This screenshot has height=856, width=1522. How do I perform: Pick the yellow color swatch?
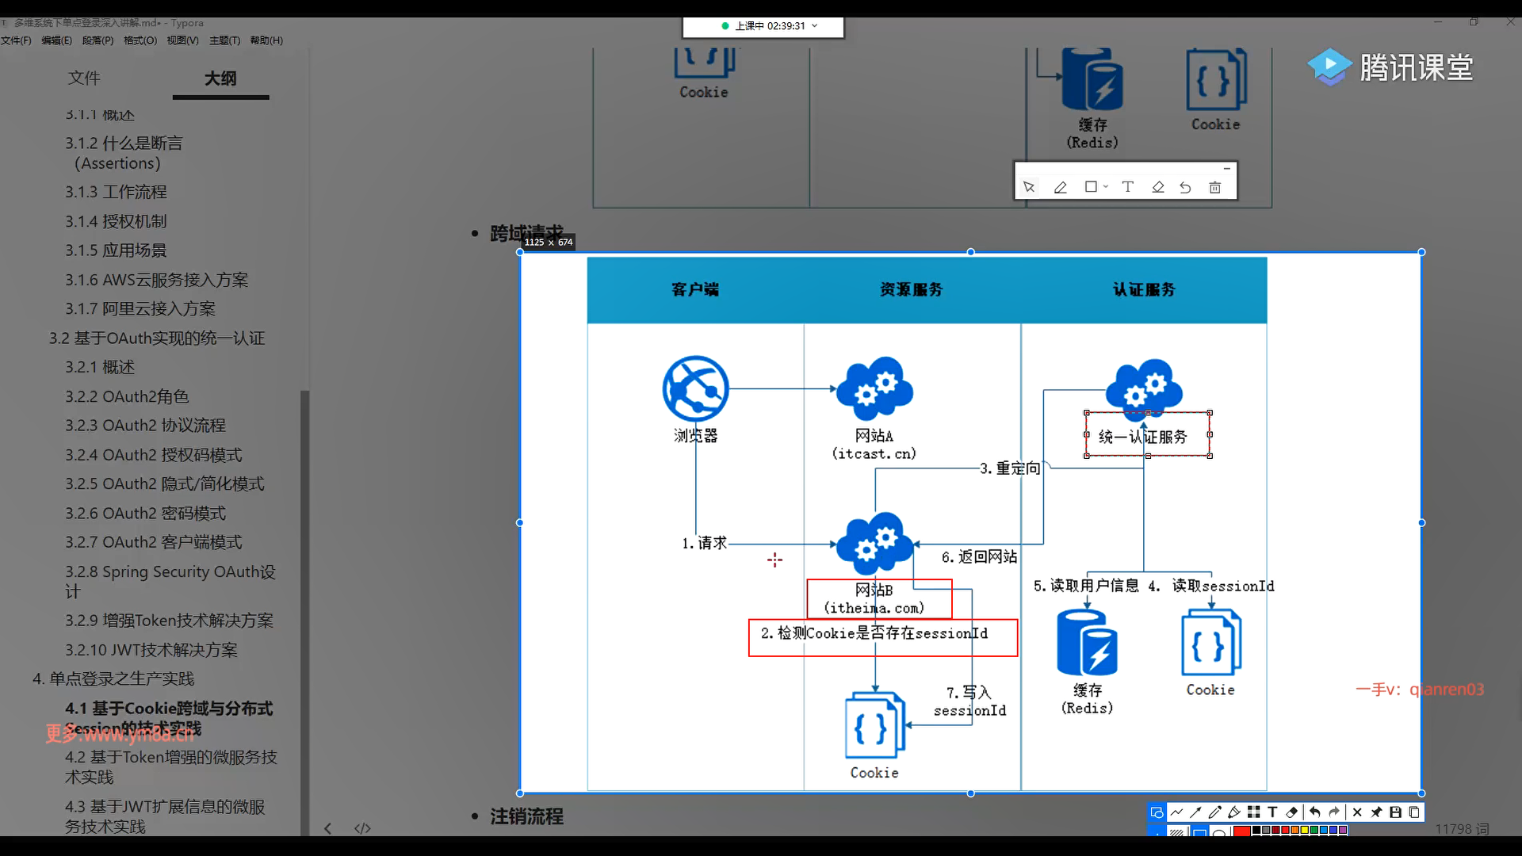point(1305,830)
